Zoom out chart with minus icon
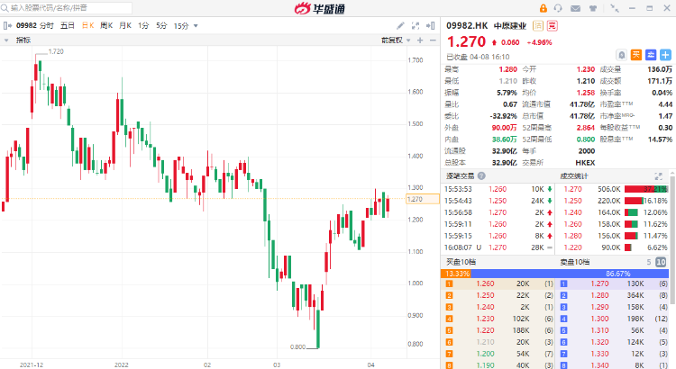 (433, 40)
